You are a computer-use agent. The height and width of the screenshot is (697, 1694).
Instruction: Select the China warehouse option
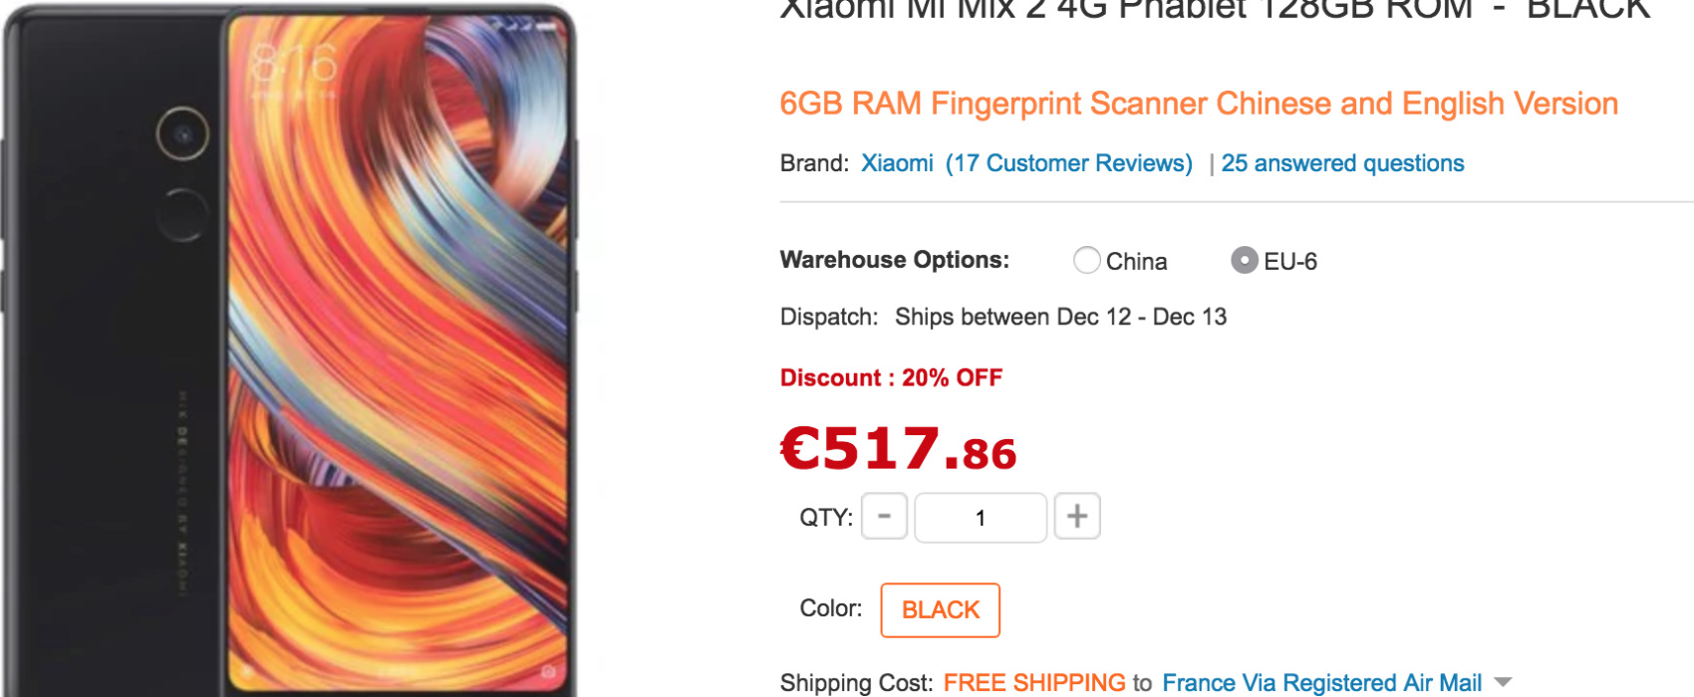coord(1087,261)
